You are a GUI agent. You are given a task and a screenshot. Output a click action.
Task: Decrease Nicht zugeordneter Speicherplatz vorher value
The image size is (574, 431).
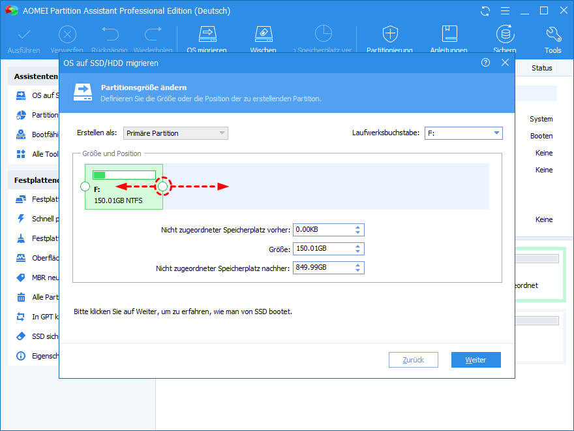click(357, 232)
